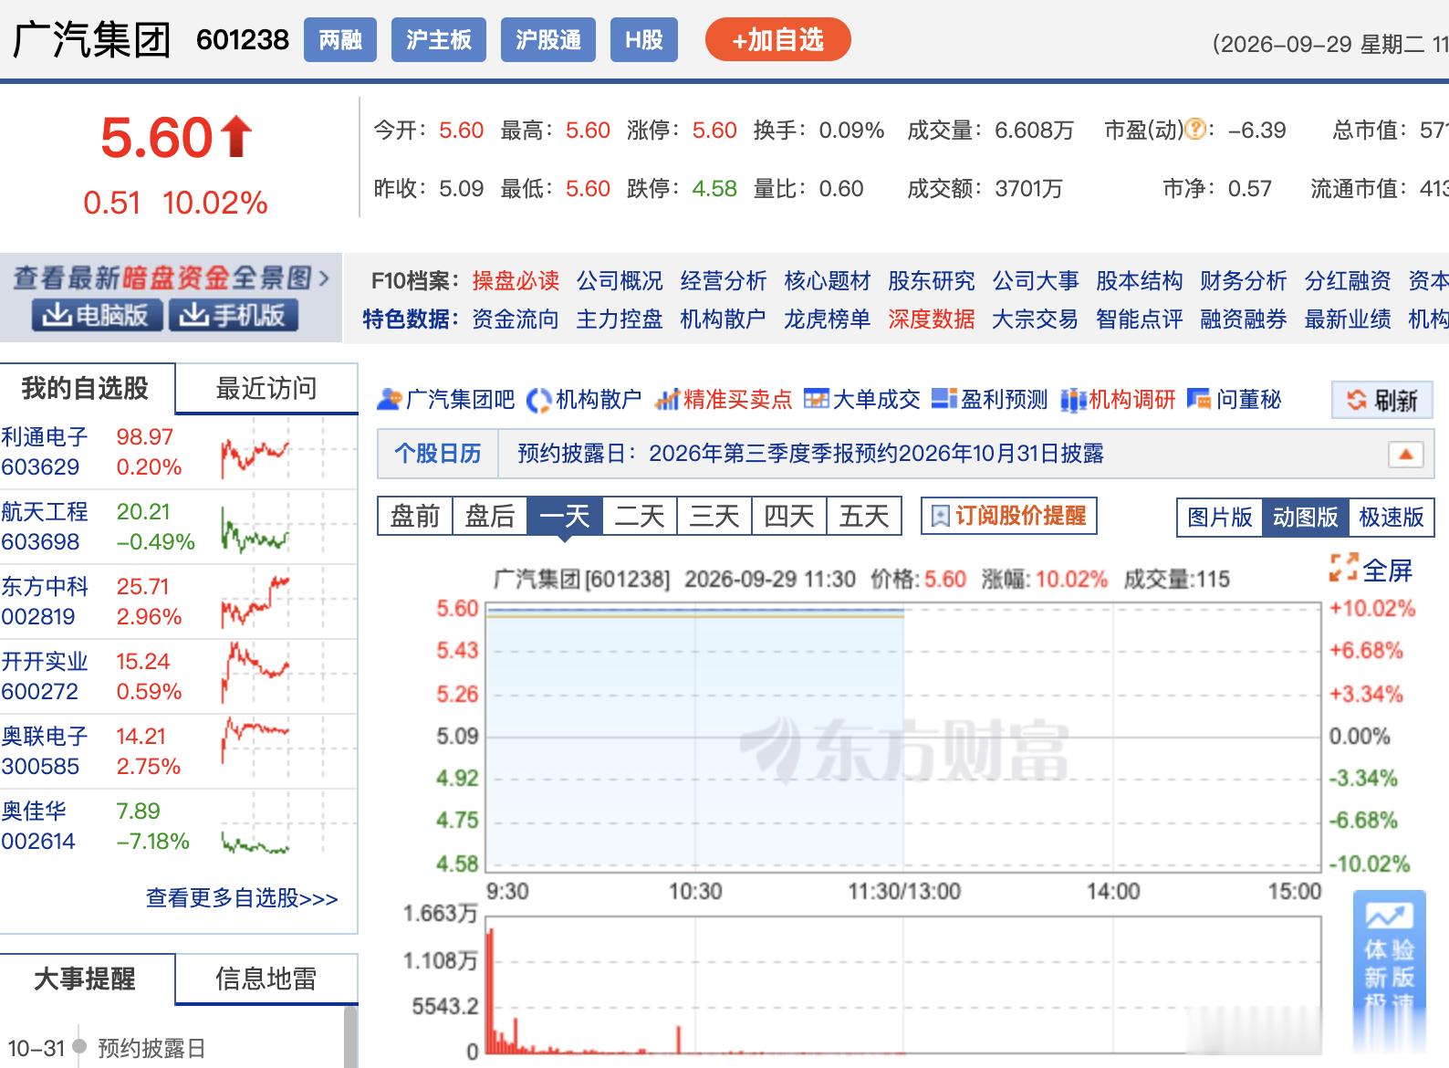Open the 机构调研 icon
The image size is (1449, 1068).
[1073, 400]
